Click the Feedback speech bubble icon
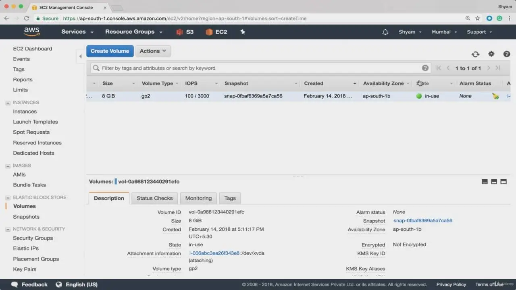516x290 pixels. (15, 284)
